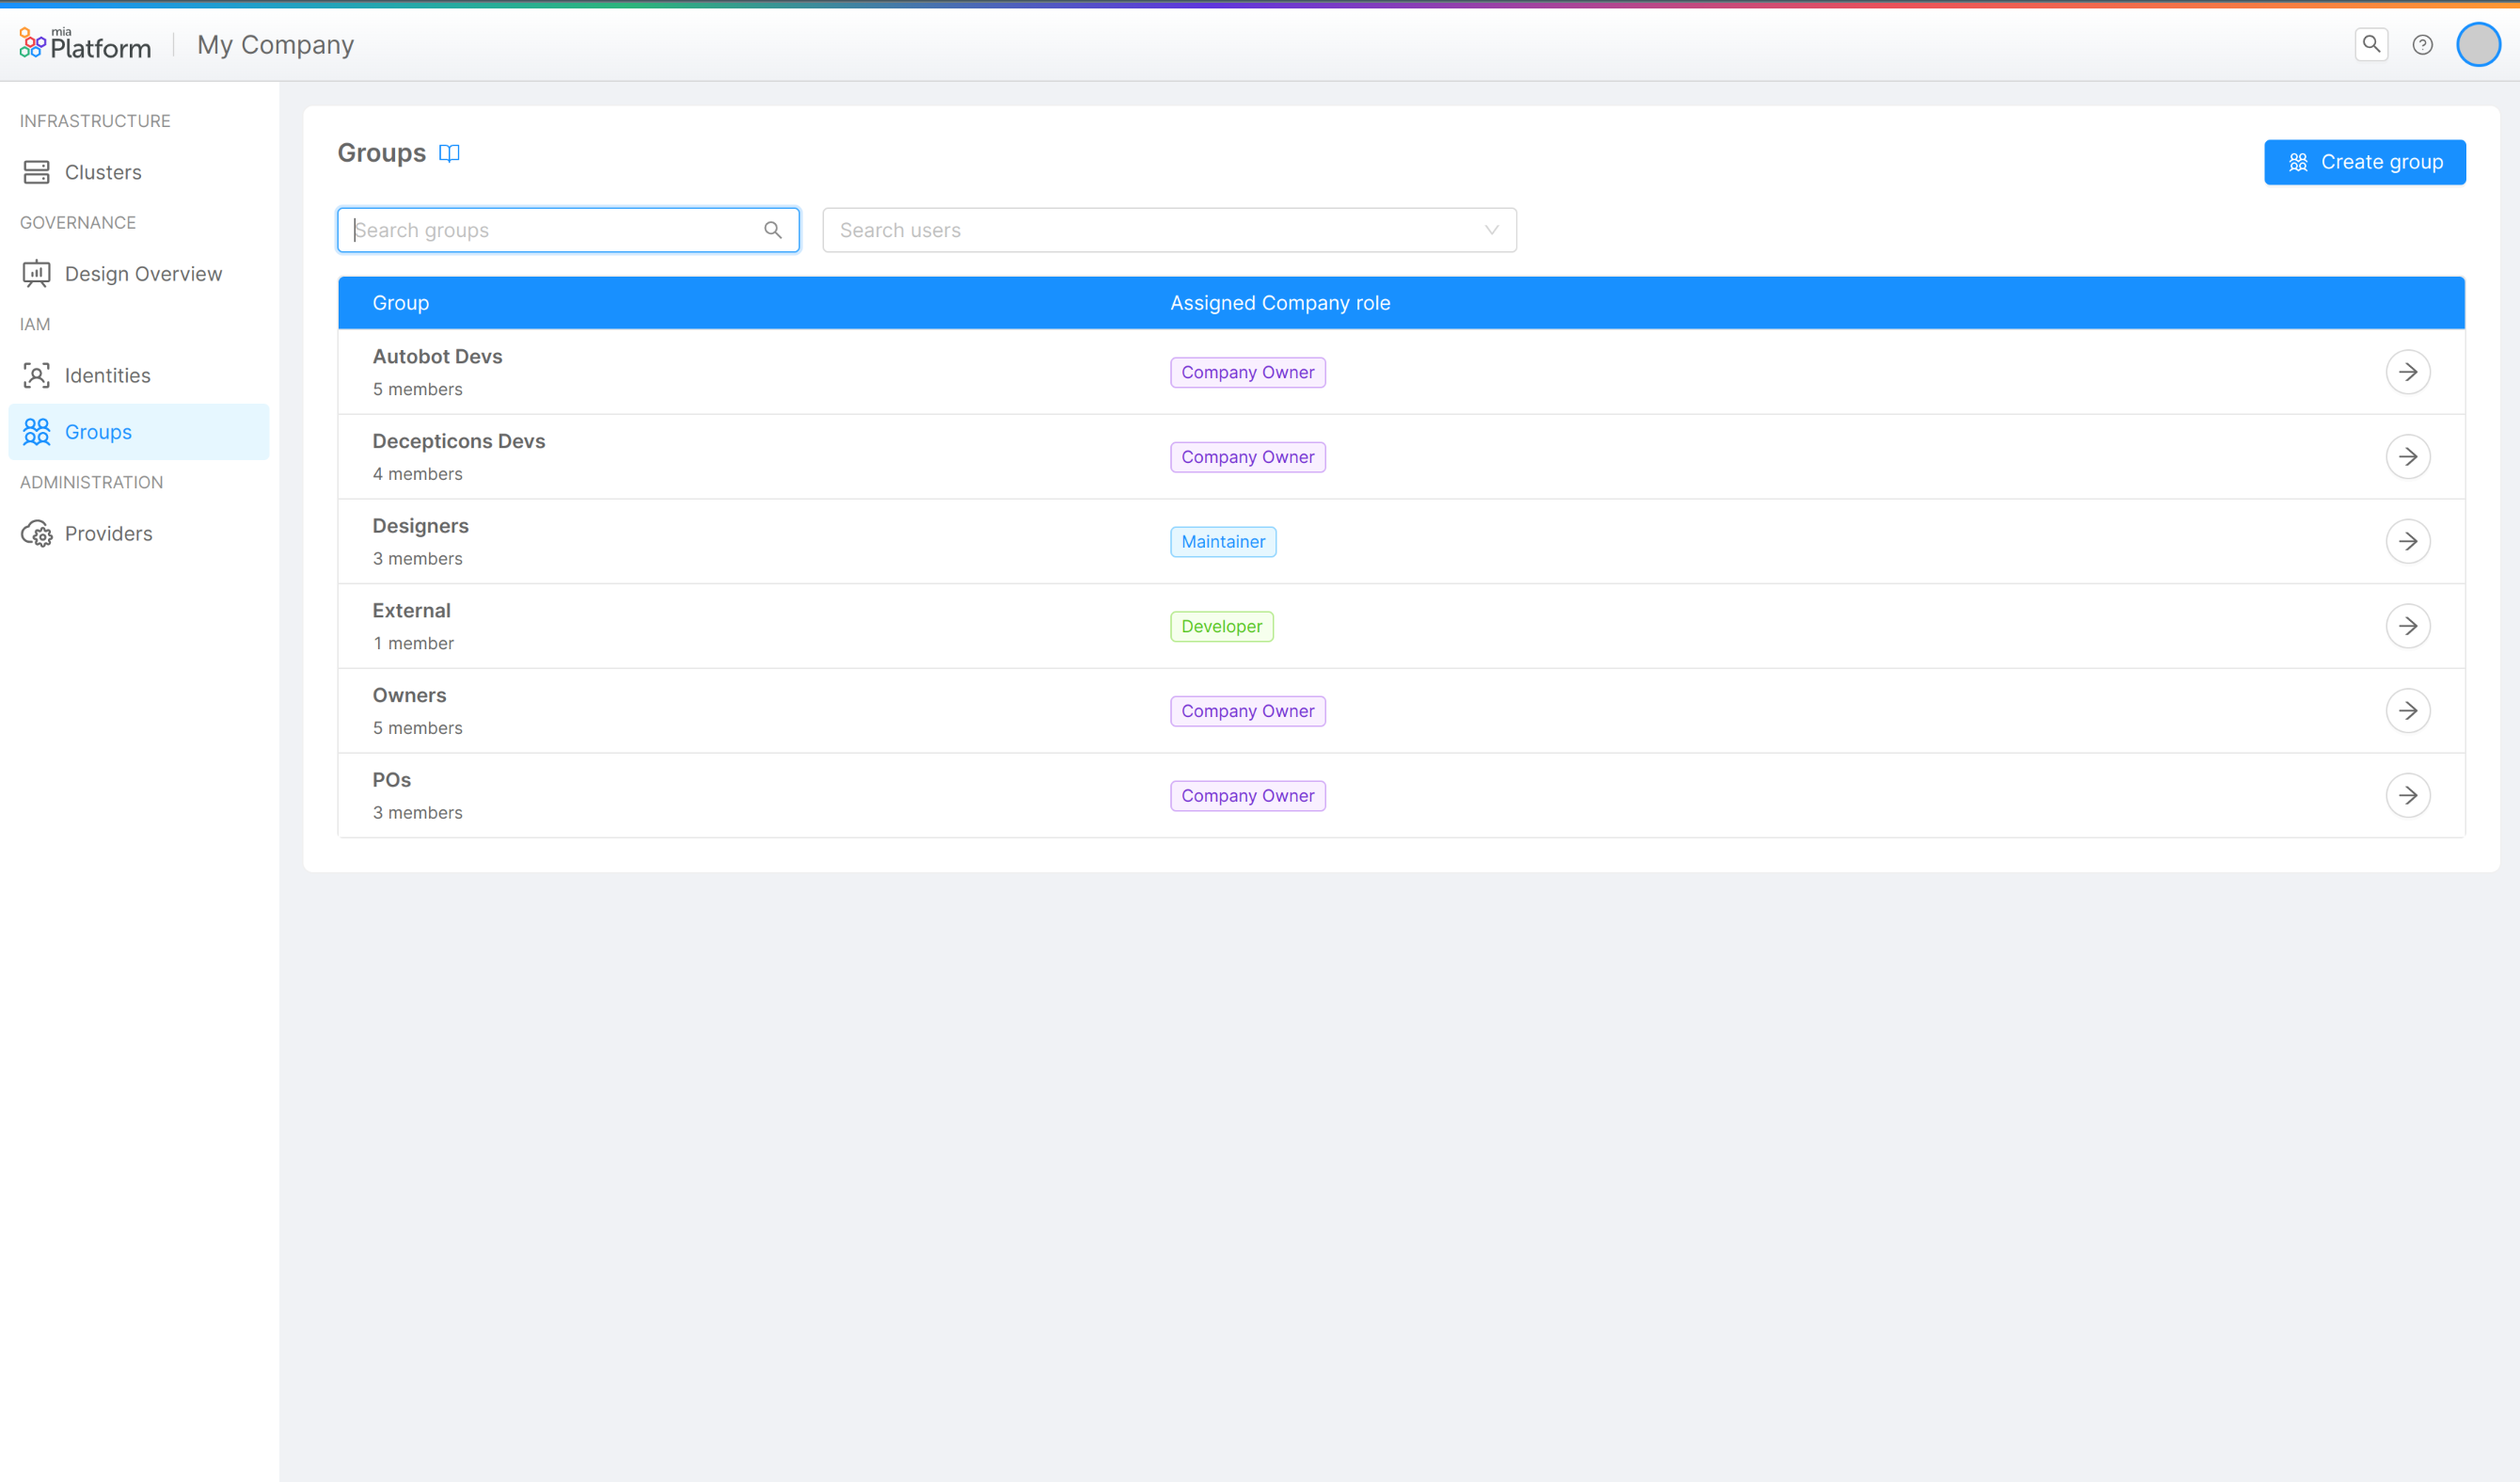Navigate to Identities page

(107, 375)
